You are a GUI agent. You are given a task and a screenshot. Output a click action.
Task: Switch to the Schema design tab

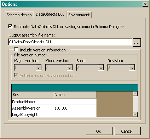pos(19,15)
